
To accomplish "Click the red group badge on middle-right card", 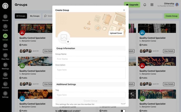I will (142, 66).
